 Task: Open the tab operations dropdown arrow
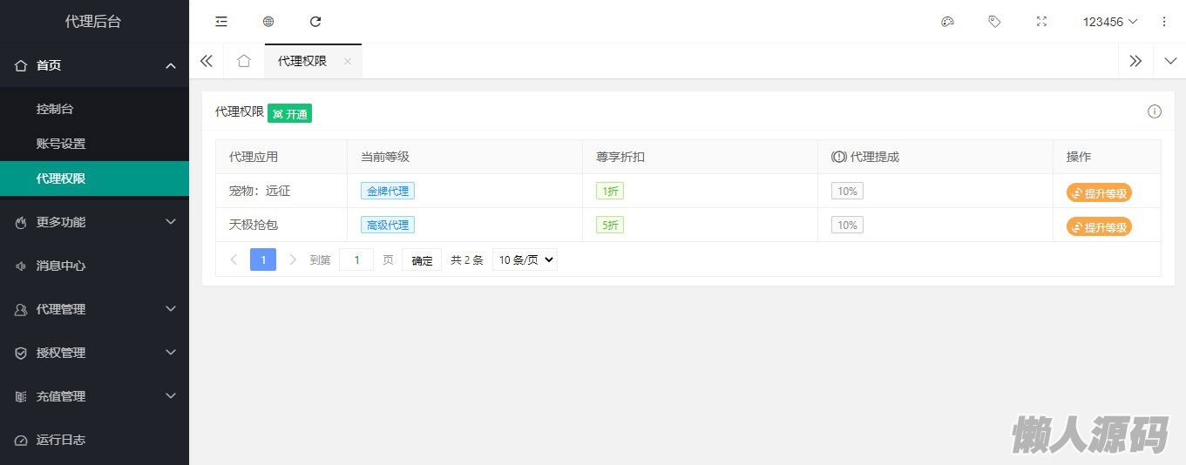tap(1170, 61)
